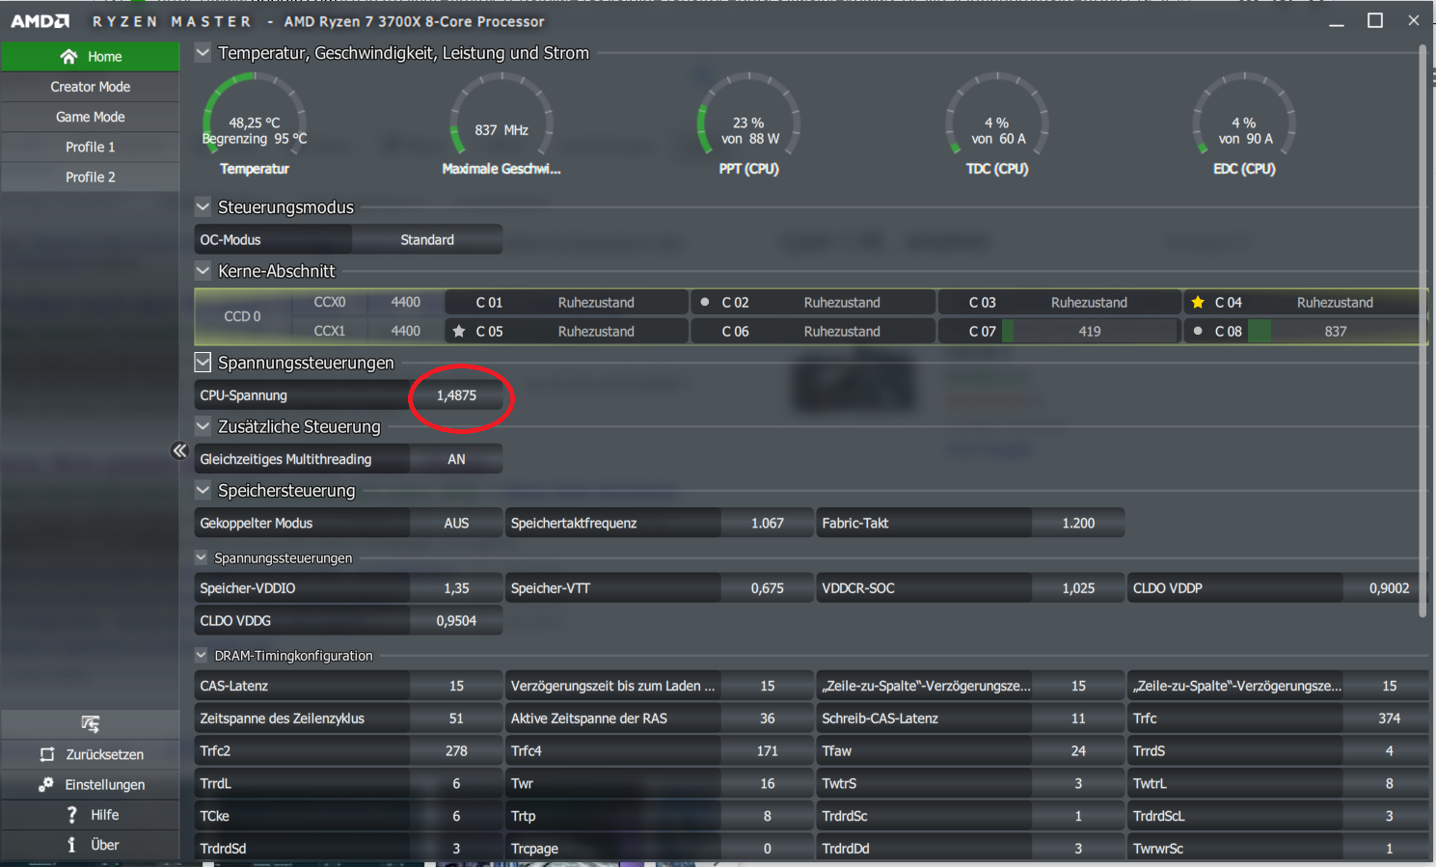Click the VDDCR-SOC value 1,025
1436x867 pixels.
(1078, 588)
